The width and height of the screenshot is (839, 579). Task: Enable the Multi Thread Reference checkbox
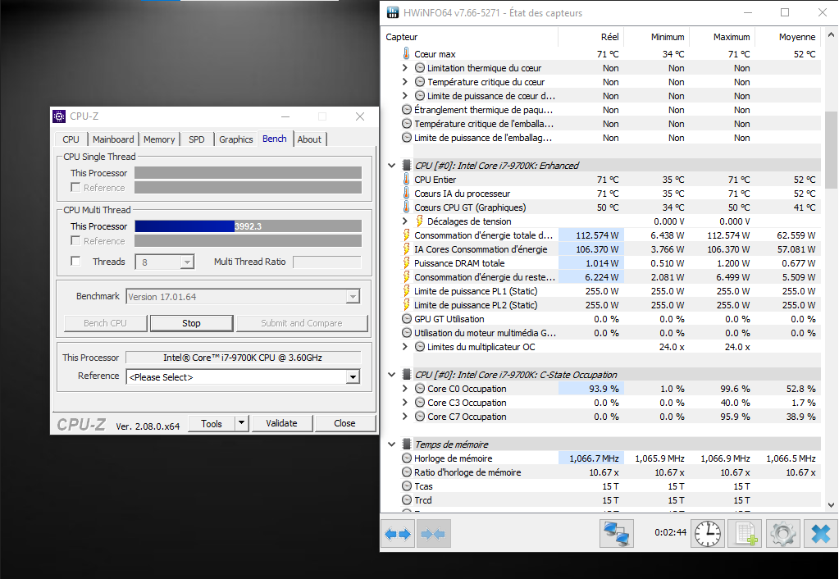point(75,241)
